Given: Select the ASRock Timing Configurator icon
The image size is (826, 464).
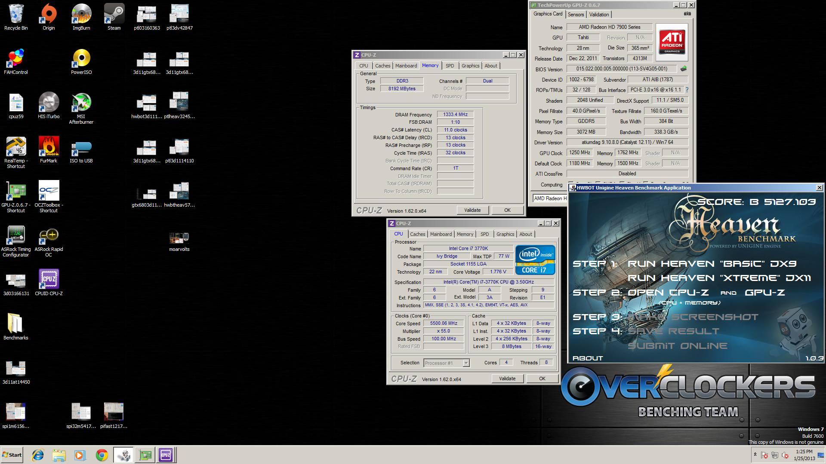Looking at the screenshot, I should [x=16, y=241].
